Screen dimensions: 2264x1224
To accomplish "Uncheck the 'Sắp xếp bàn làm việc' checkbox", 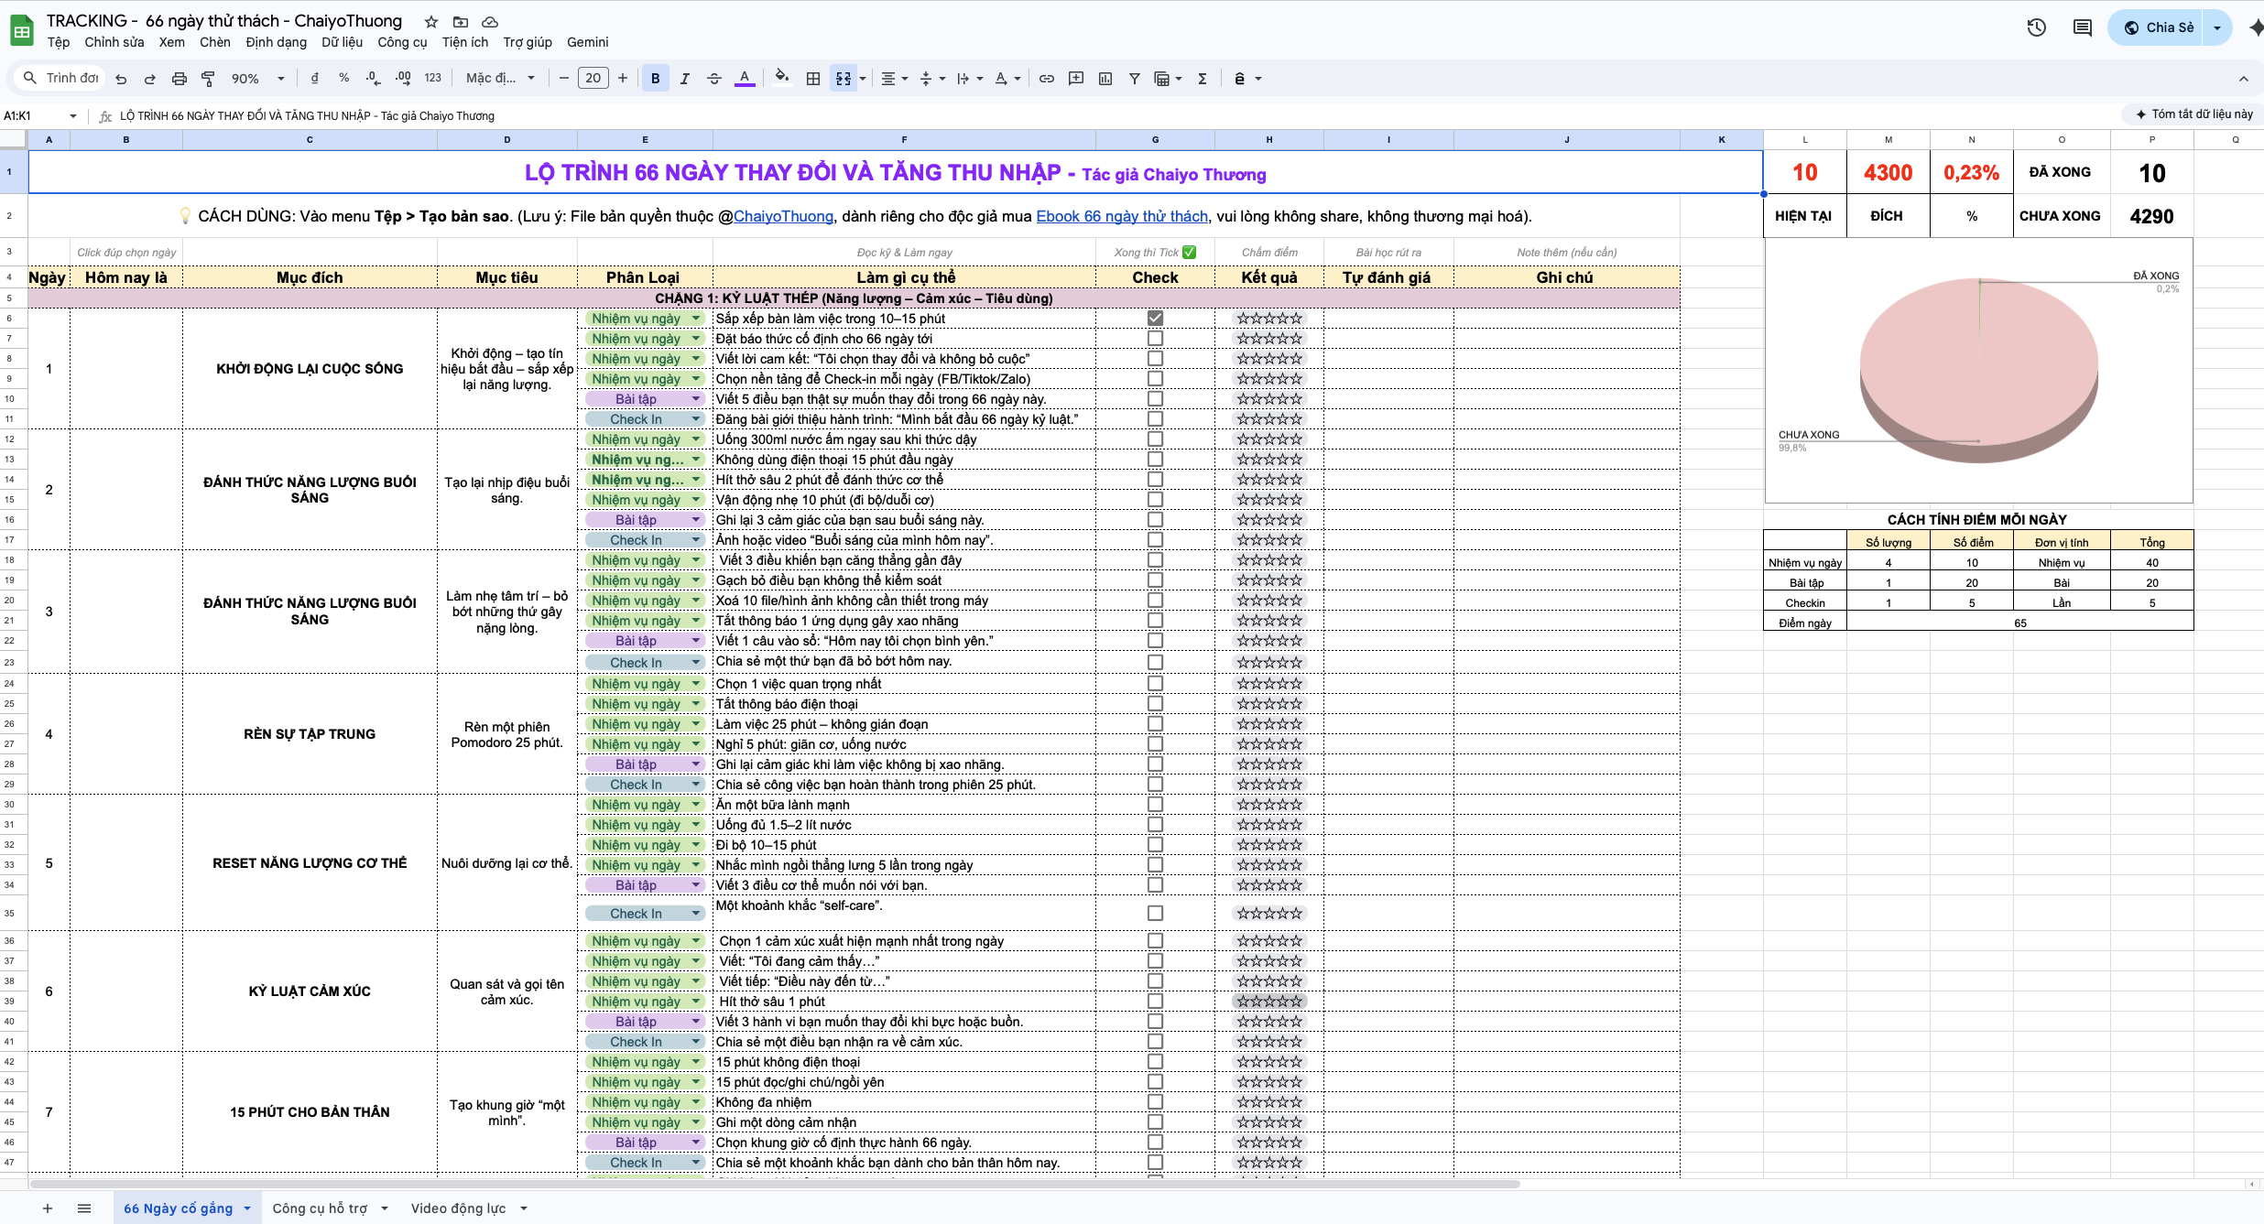I will pos(1155,318).
